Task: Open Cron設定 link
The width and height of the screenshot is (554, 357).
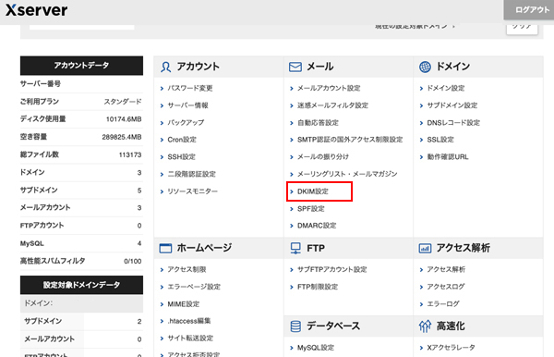Action: (182, 140)
